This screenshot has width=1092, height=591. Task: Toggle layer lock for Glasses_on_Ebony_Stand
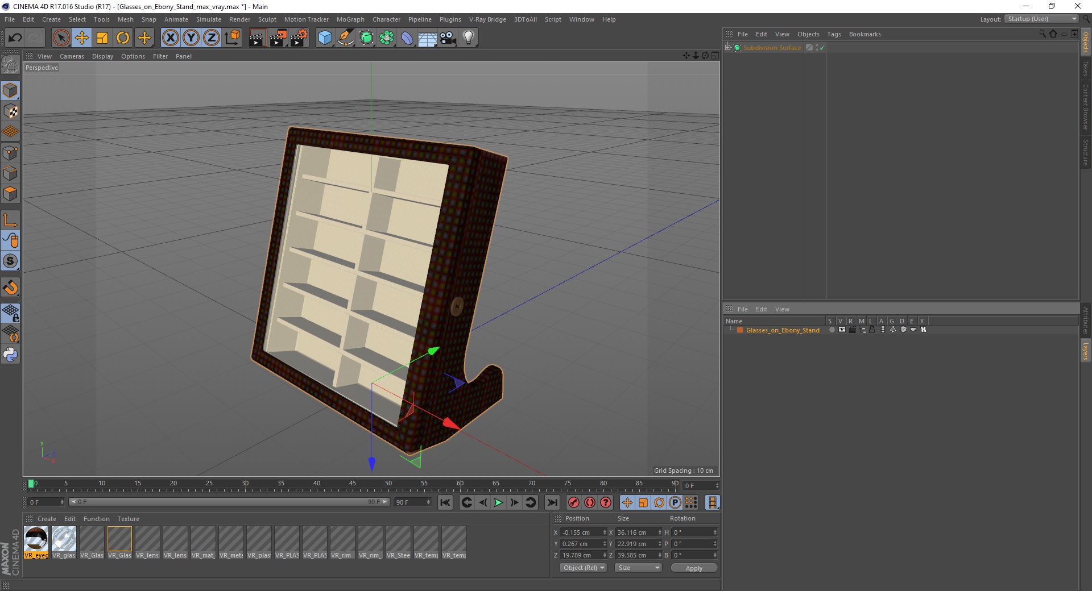click(872, 330)
